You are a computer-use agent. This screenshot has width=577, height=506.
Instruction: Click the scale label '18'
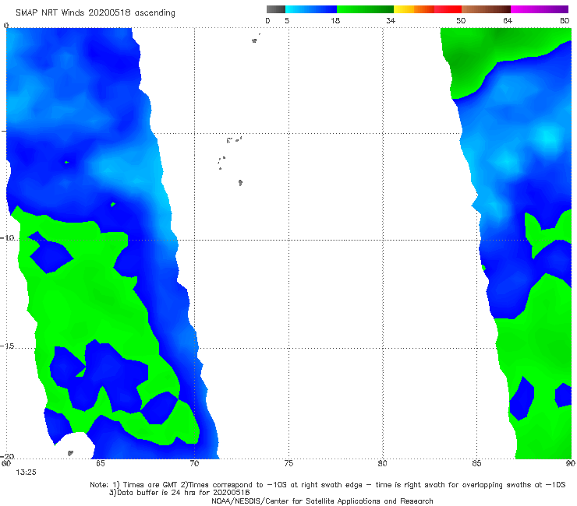coord(335,20)
